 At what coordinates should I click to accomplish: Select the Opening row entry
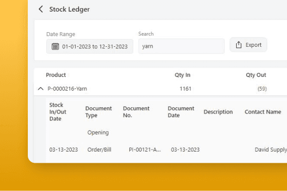pyautogui.click(x=98, y=133)
